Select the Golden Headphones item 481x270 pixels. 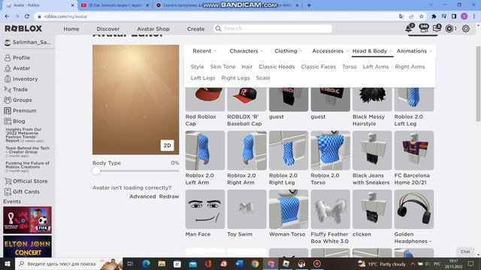pos(414,217)
